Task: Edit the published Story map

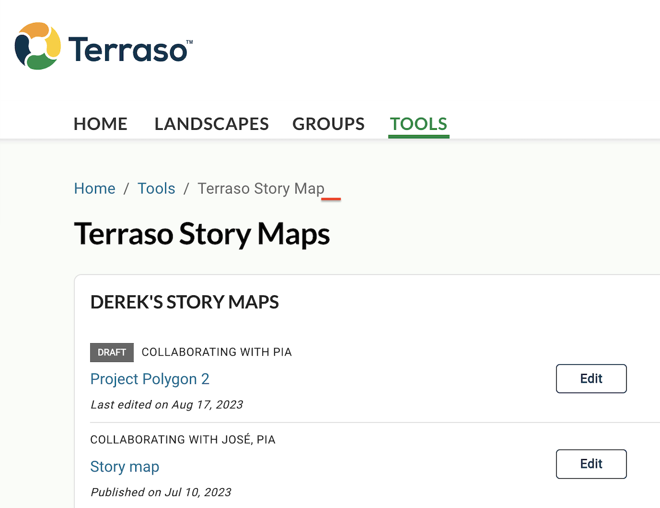Action: pyautogui.click(x=591, y=464)
